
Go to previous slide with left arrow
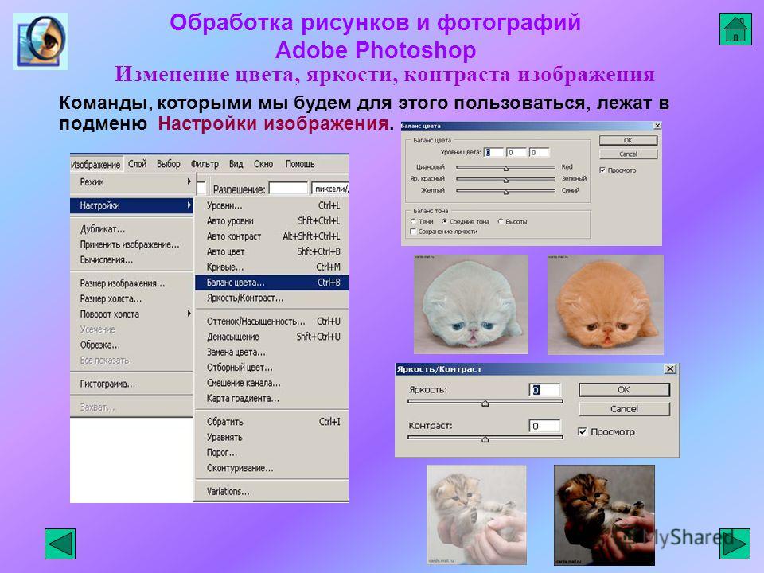[60, 544]
